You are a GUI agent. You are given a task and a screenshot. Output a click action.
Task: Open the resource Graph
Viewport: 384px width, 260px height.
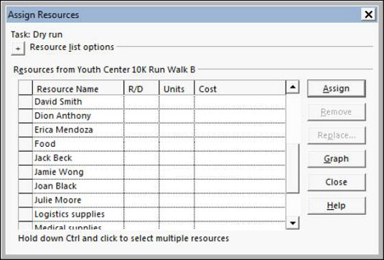coord(336,159)
